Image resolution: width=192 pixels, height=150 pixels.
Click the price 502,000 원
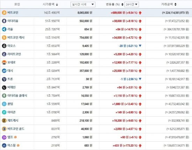coord(86,21)
